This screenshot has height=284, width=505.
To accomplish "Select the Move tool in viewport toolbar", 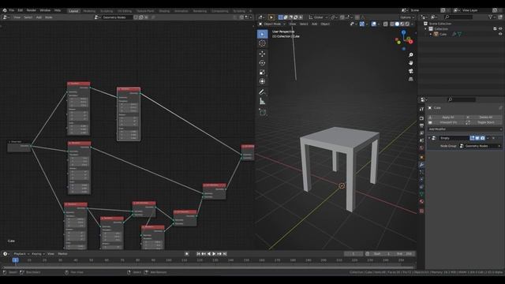I will click(x=262, y=54).
